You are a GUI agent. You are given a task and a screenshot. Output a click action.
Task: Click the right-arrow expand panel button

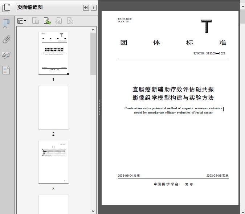point(94,8)
